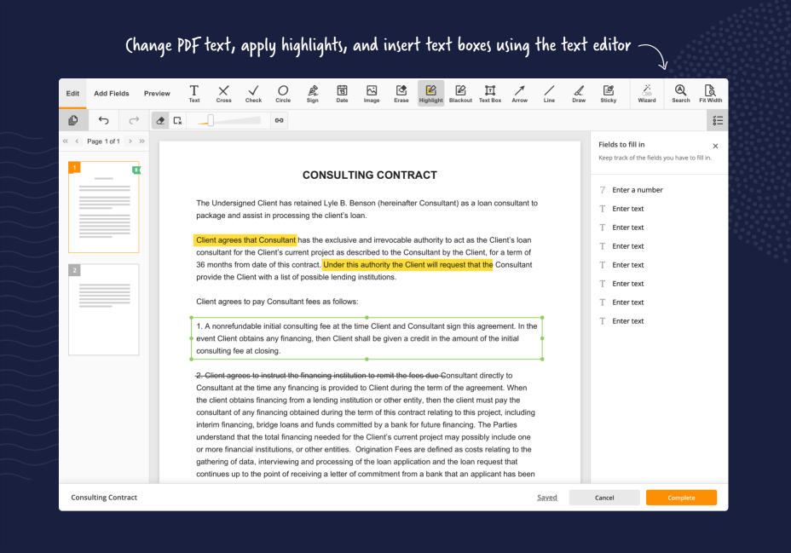Screen dimensions: 791x553
Task: Advance a page using the right chevron
Action: click(x=130, y=141)
